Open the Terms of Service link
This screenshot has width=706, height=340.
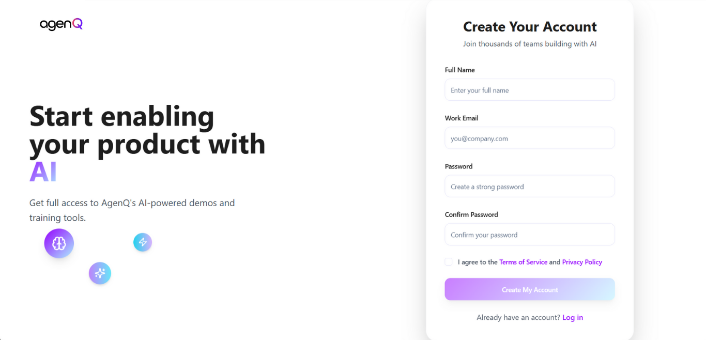(523, 262)
